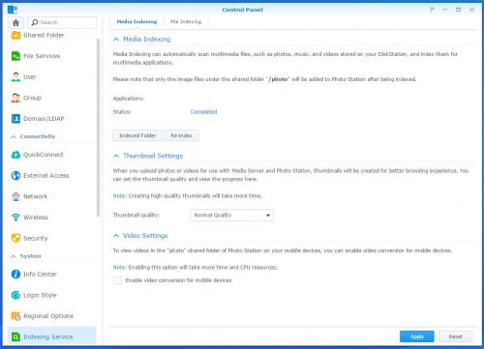Click the External Access label

click(46, 176)
